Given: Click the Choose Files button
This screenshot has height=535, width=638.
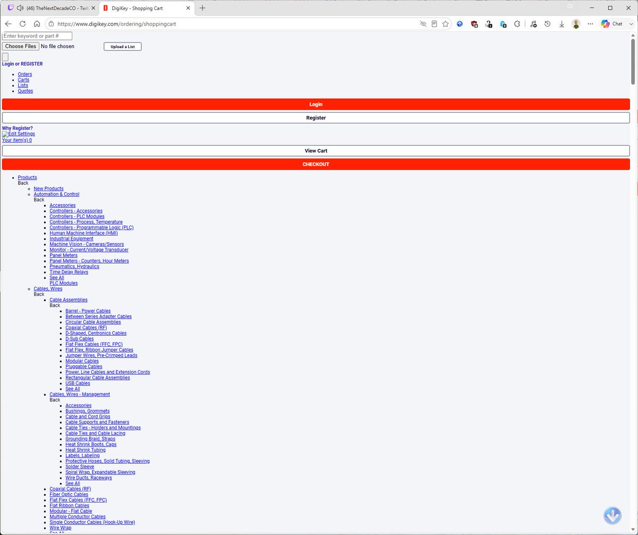Looking at the screenshot, I should click(x=20, y=46).
